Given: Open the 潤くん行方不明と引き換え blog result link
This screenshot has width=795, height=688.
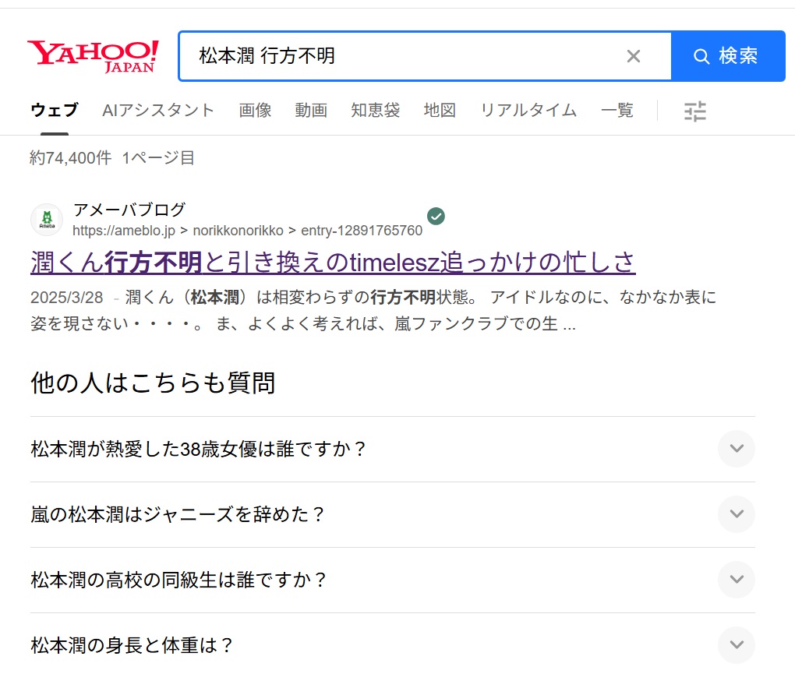Looking at the screenshot, I should click(333, 263).
